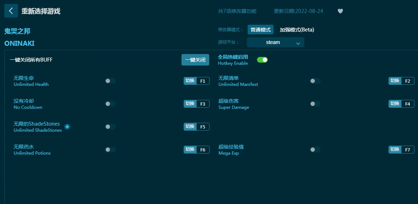Turn on Unlimited Potions switch
418x204 pixels.
110,150
